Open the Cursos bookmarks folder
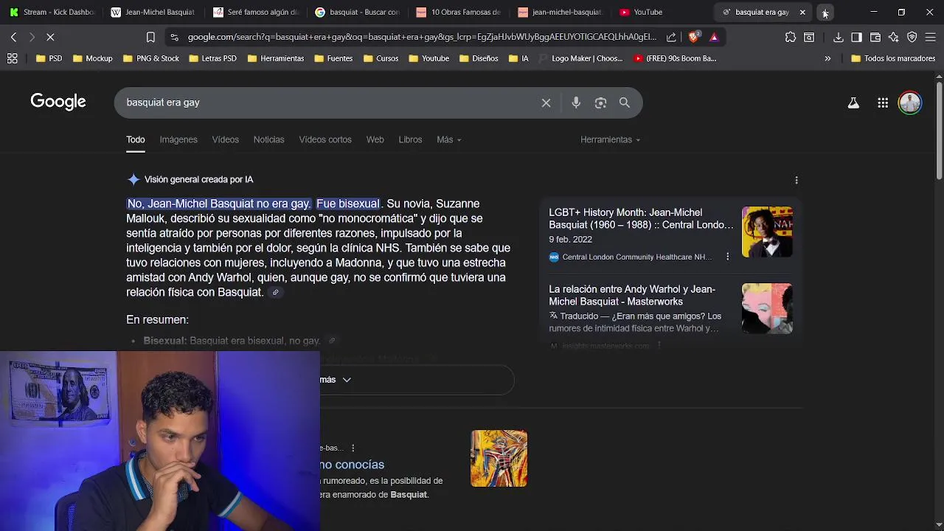Screen dimensions: 944x531 pos(381,58)
